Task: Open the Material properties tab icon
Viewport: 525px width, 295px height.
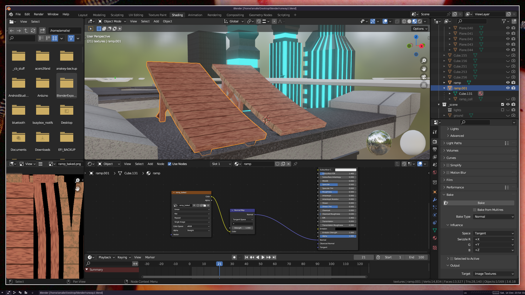Action: coord(435,238)
